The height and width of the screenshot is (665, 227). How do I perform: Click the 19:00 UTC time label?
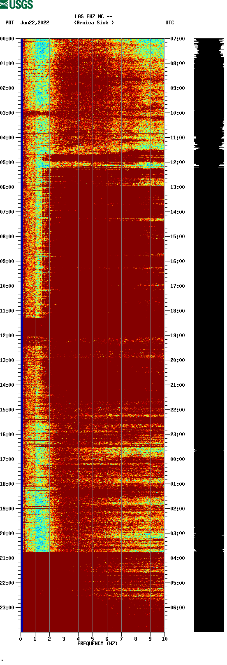point(178,336)
